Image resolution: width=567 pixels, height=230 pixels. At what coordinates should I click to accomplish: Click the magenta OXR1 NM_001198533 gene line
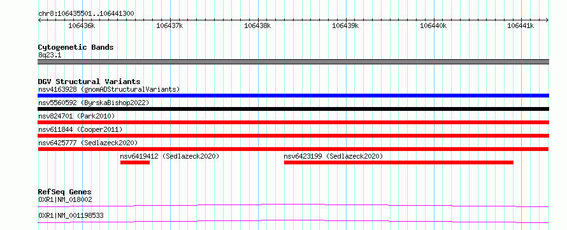coord(293,221)
